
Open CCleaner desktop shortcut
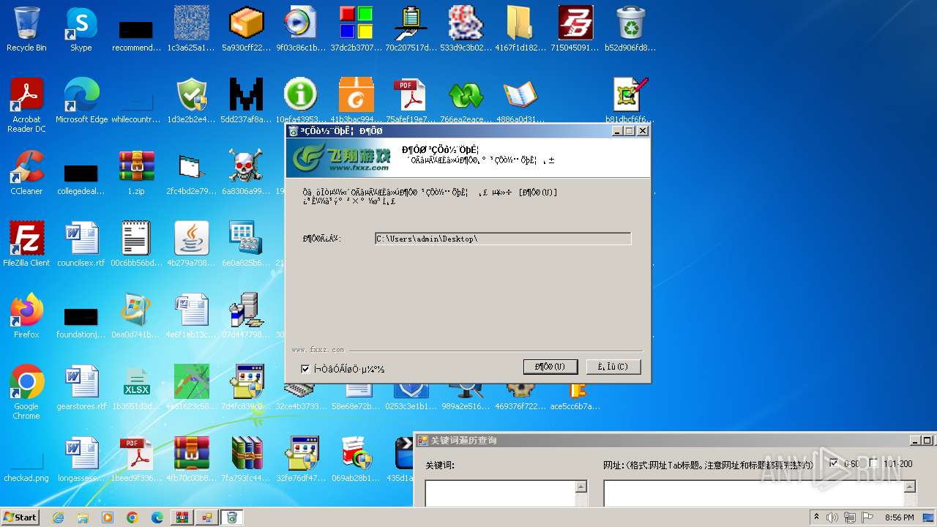(26, 172)
